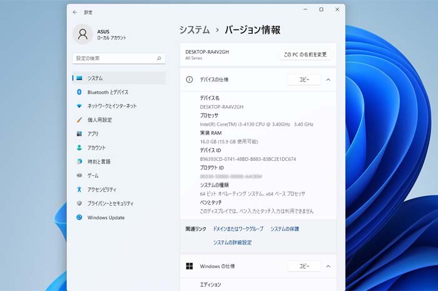Maximize the settings window
Screen dimensions: 438x291
tap(321, 9)
